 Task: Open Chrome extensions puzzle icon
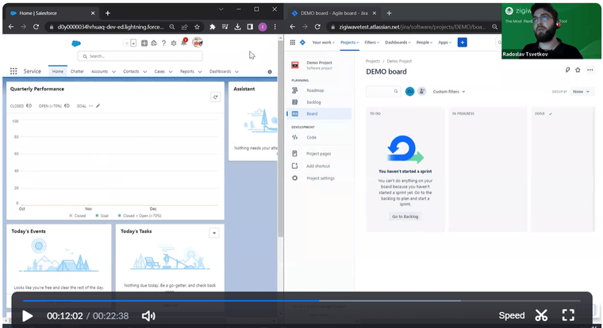tap(213, 27)
